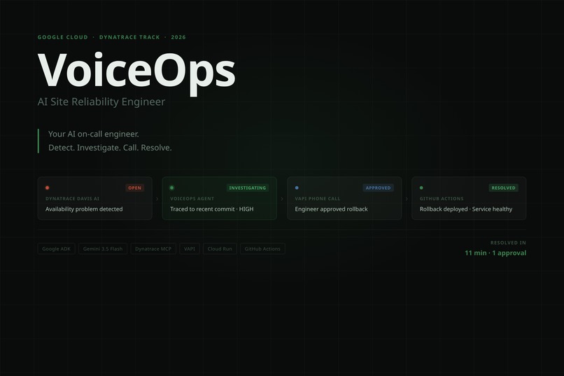Viewport: 564px width, 376px height.
Task: Click the 'VOICEOPS AGENT' card label
Action: point(192,199)
